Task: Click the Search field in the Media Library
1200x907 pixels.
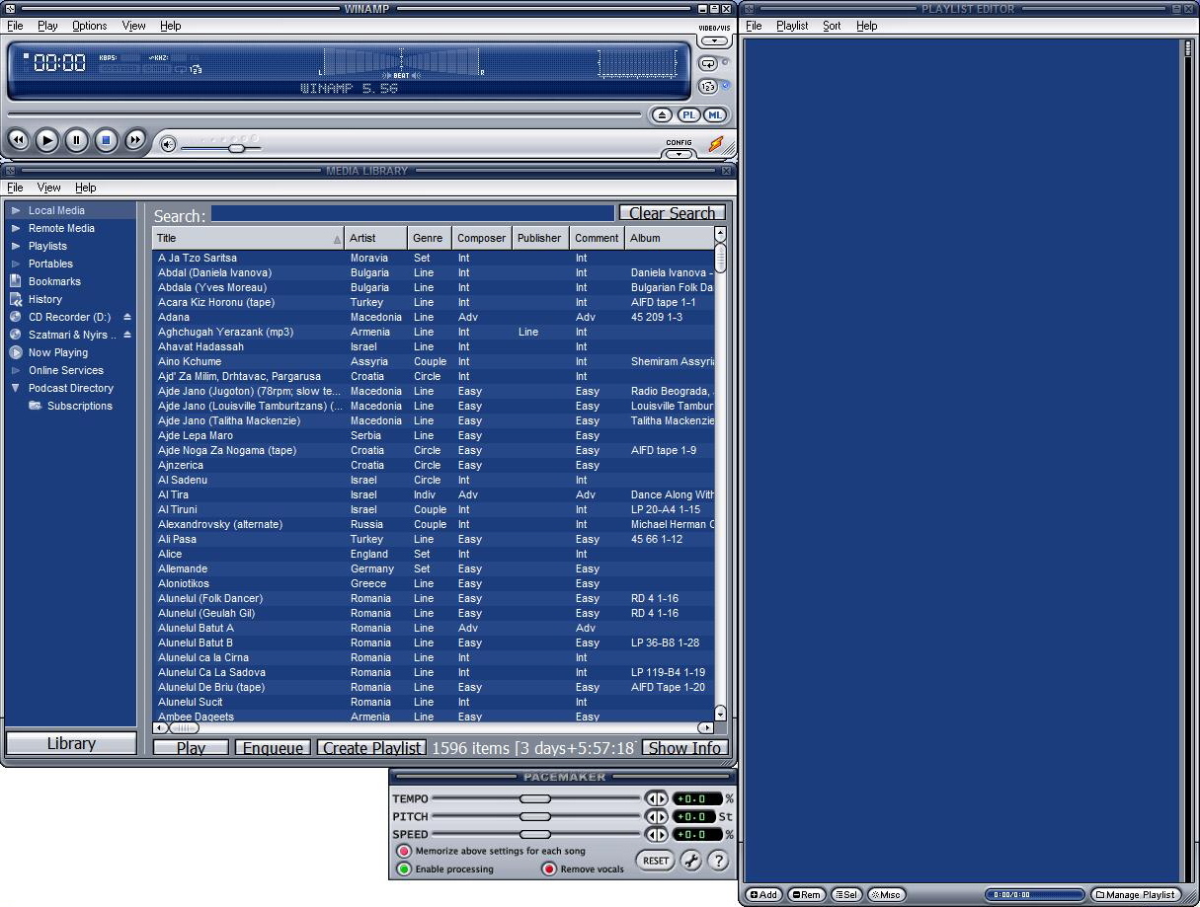Action: [x=410, y=212]
